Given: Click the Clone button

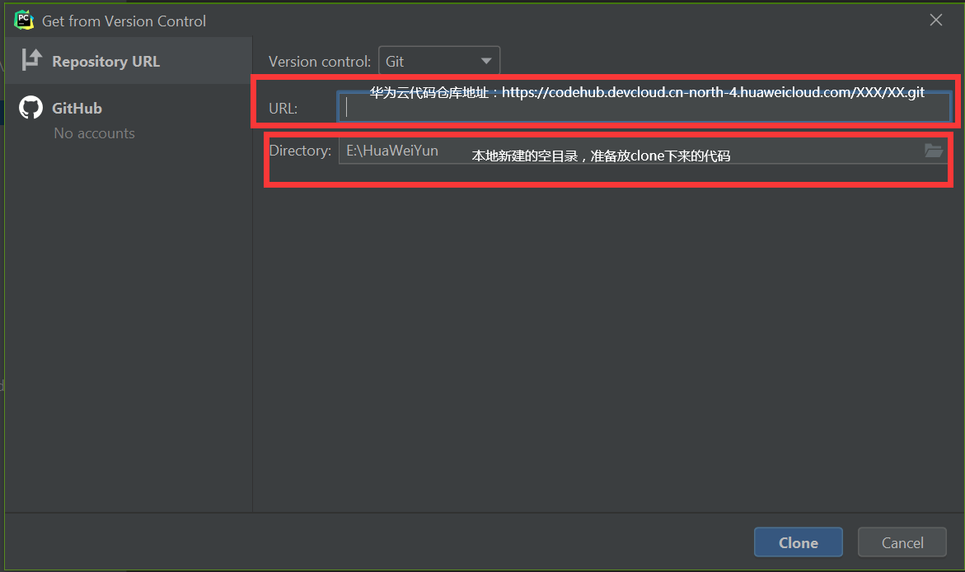Looking at the screenshot, I should click(x=799, y=542).
